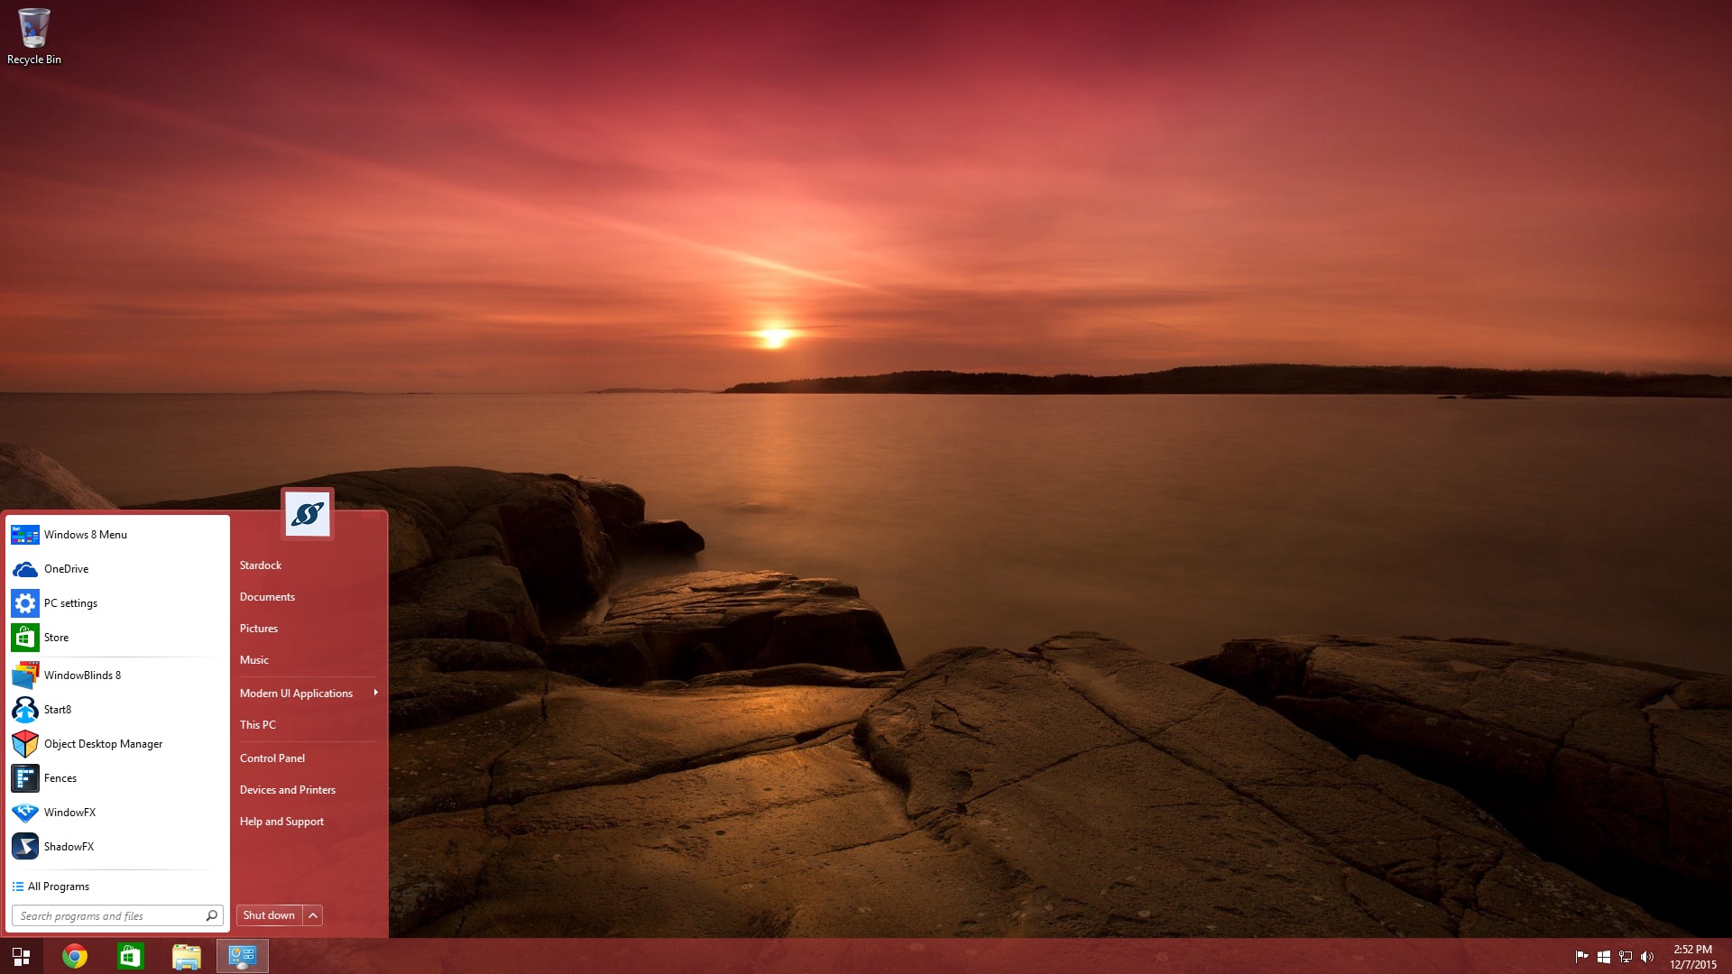The image size is (1732, 974).
Task: Launch the ShadowFX icon
Action: click(25, 847)
